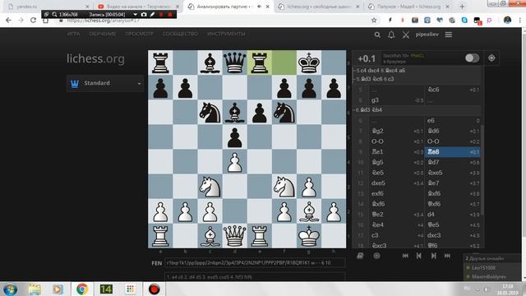Select move 15 ♕e2 in move list

click(396, 214)
